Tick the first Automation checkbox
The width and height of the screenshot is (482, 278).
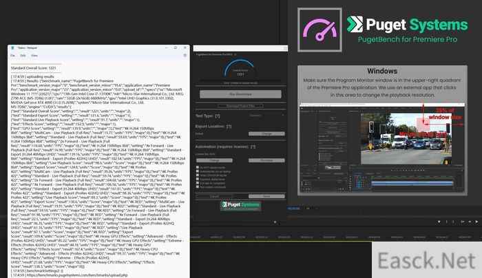[x=198, y=167]
